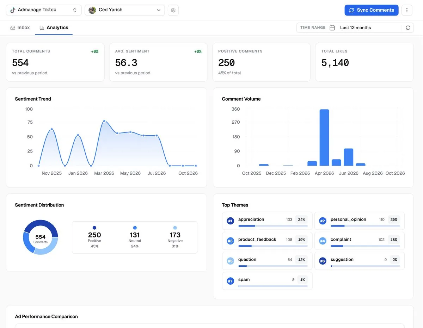Screen dimensions: 423x328
Task: Click the 20% badge on personal_opinion
Action: [x=394, y=219]
